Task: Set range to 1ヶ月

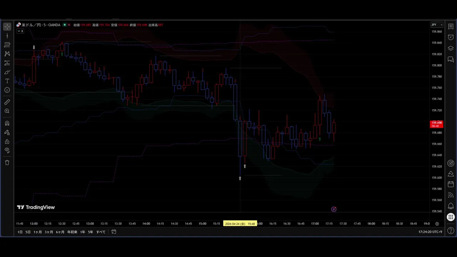Action: [x=38, y=232]
